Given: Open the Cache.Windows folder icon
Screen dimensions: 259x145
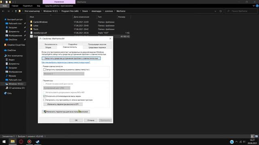Looking at the screenshot, I should pyautogui.click(x=31, y=22).
